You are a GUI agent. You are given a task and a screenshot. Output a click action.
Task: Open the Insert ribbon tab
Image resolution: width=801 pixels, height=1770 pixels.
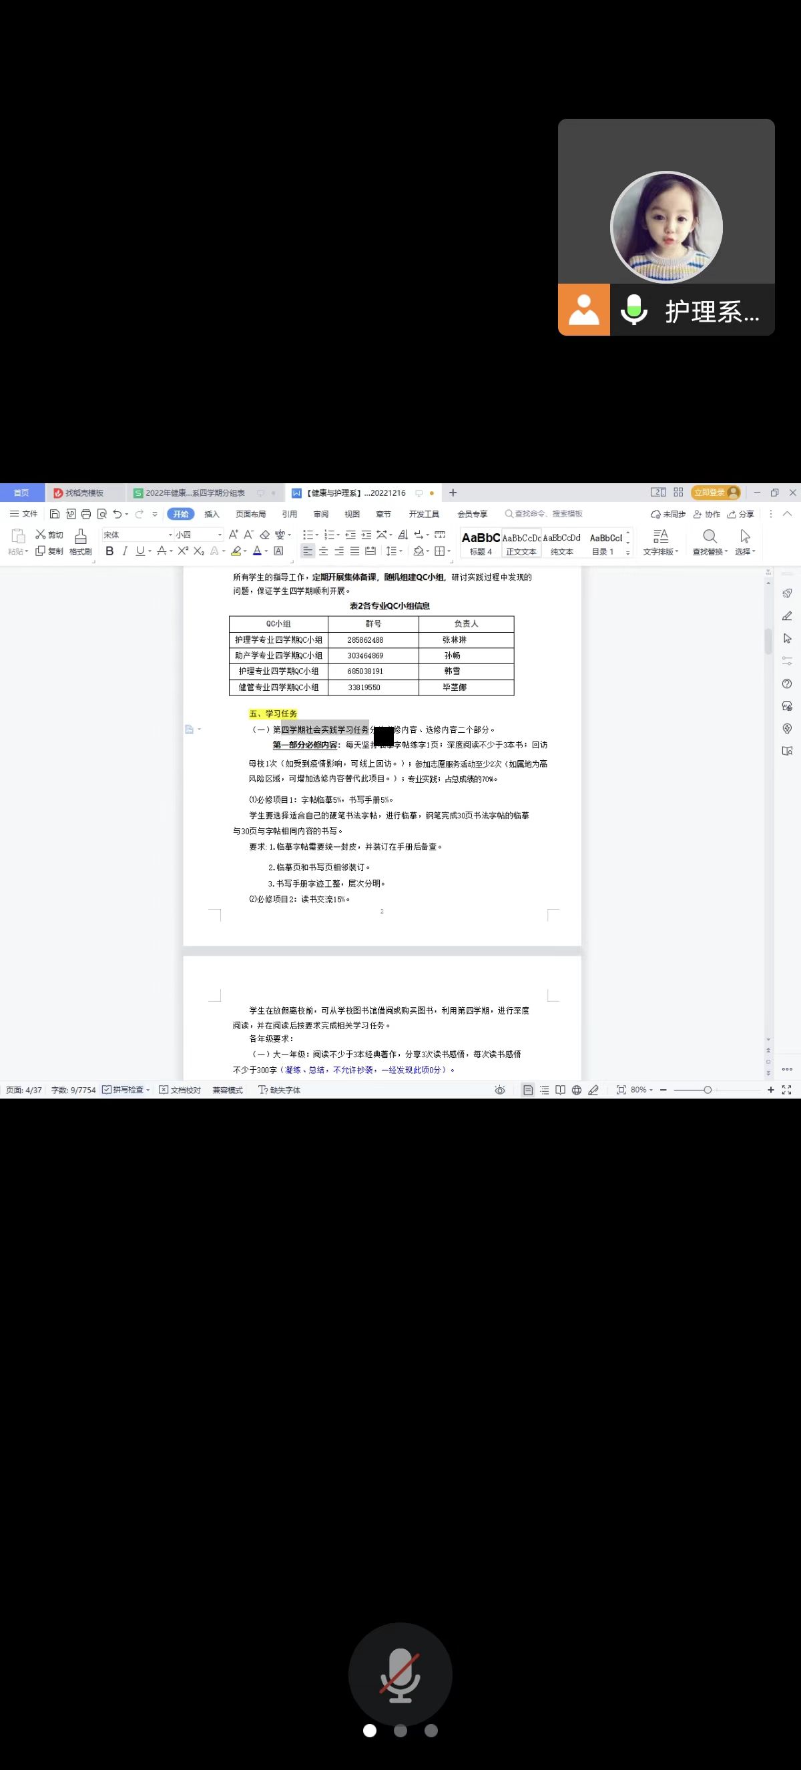pyautogui.click(x=212, y=514)
